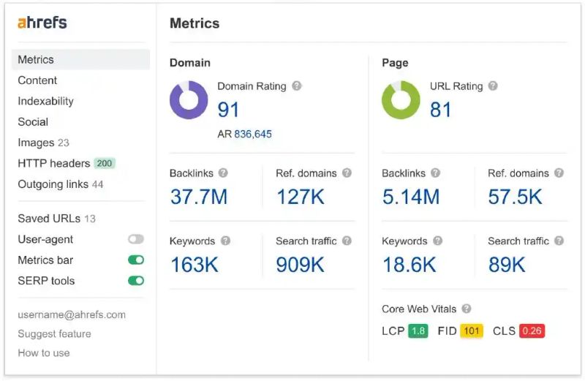Click the ahrefs logo
585x381 pixels.
(x=42, y=23)
